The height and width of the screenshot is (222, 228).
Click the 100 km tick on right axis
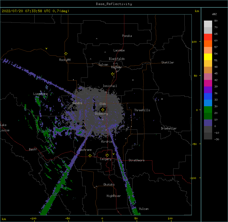pos(194,42)
